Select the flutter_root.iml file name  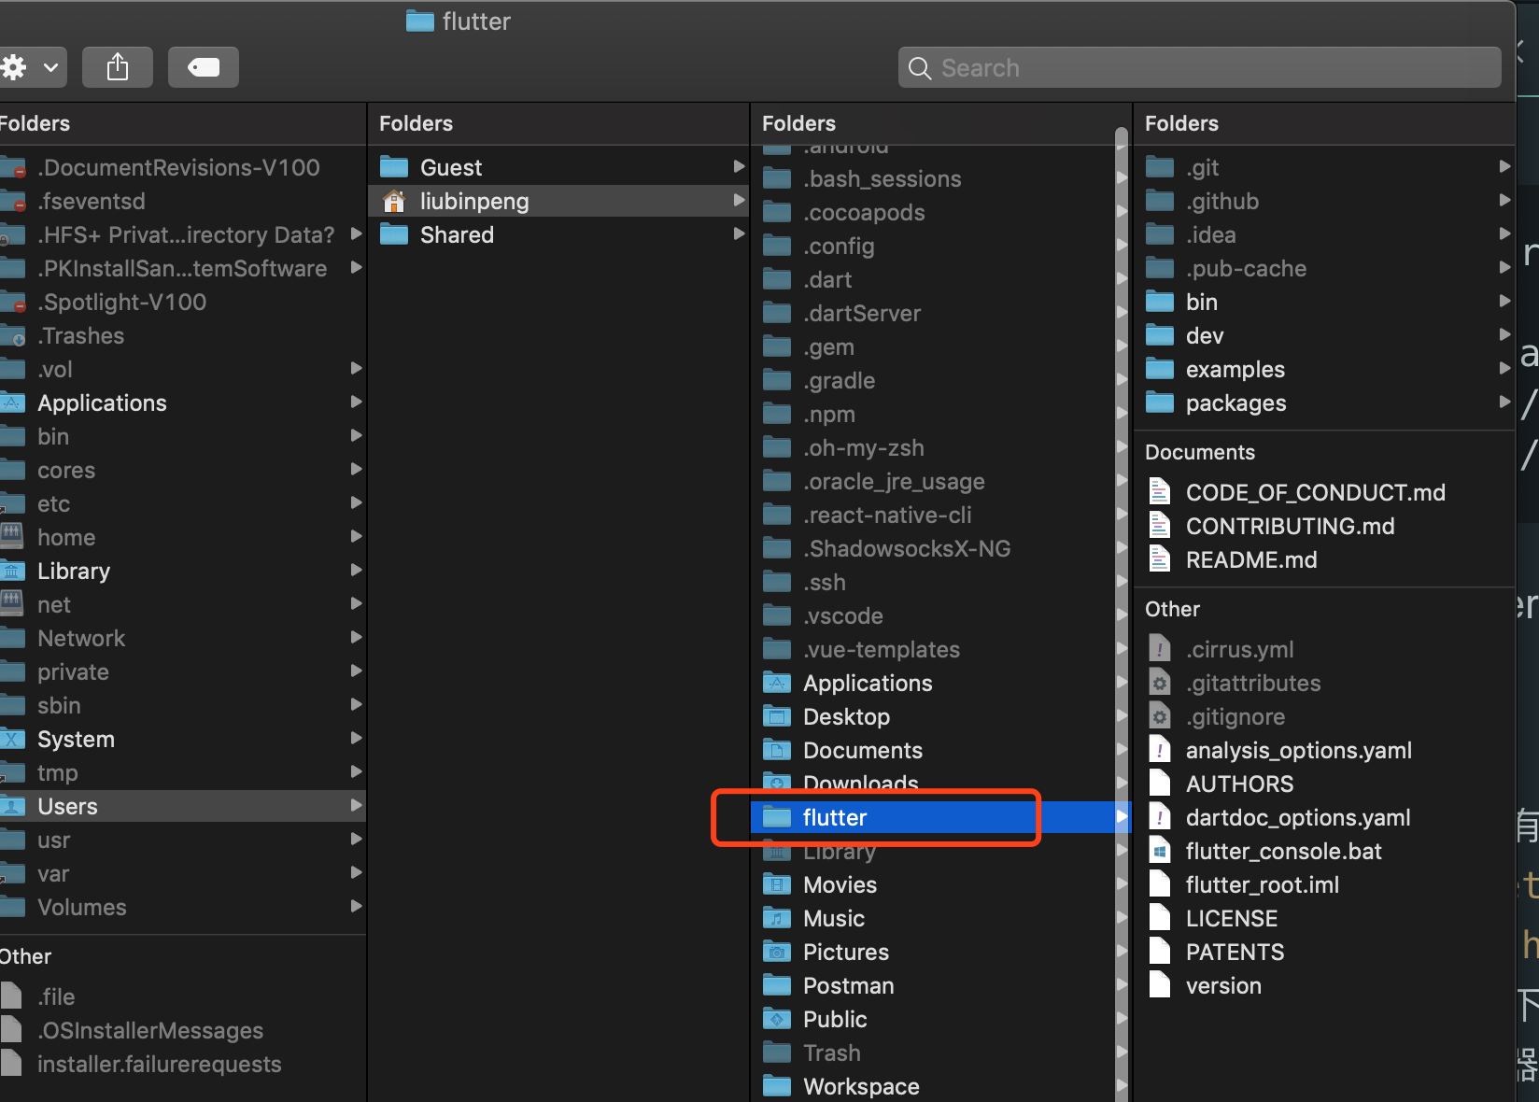(x=1263, y=885)
